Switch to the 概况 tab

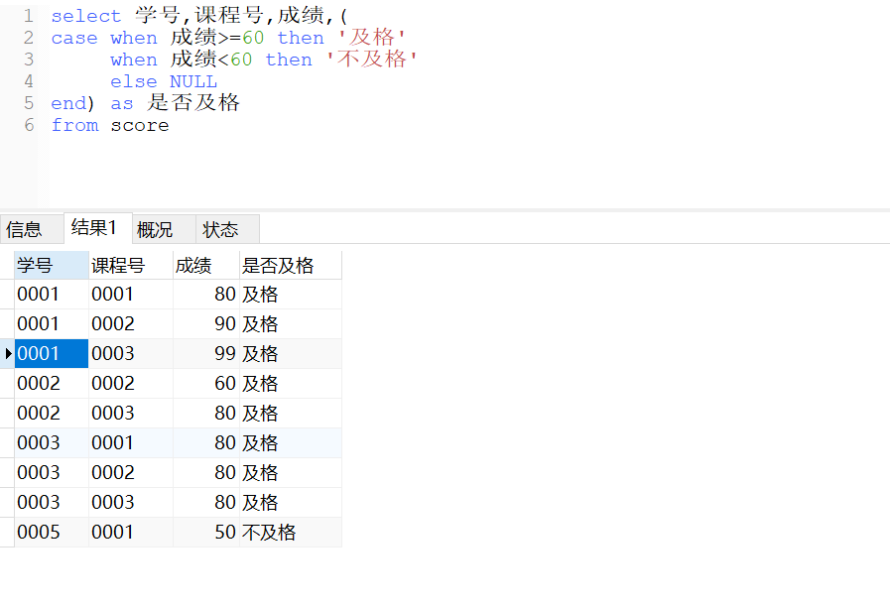[154, 228]
